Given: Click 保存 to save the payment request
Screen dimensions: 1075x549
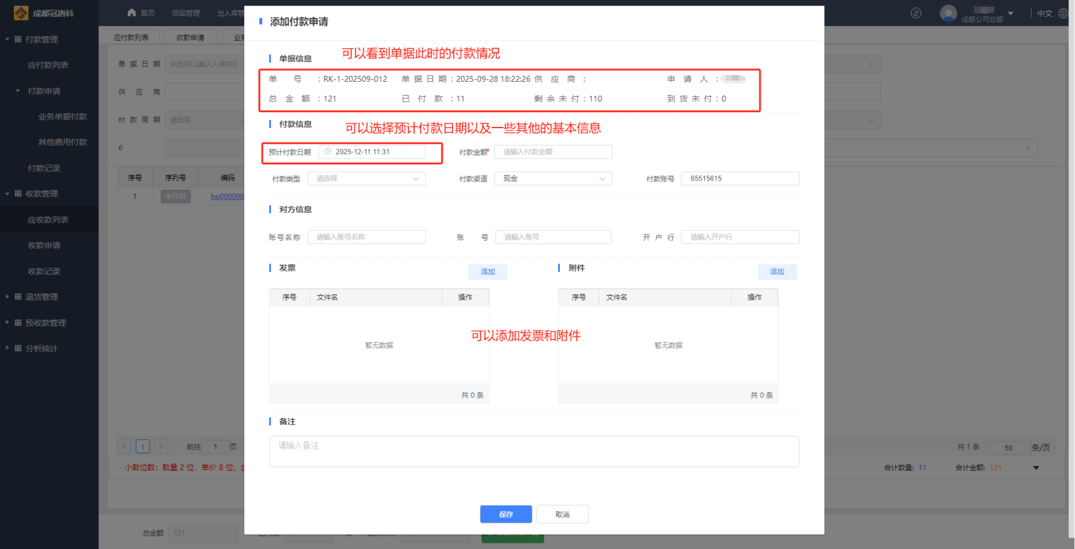Looking at the screenshot, I should click(x=506, y=514).
